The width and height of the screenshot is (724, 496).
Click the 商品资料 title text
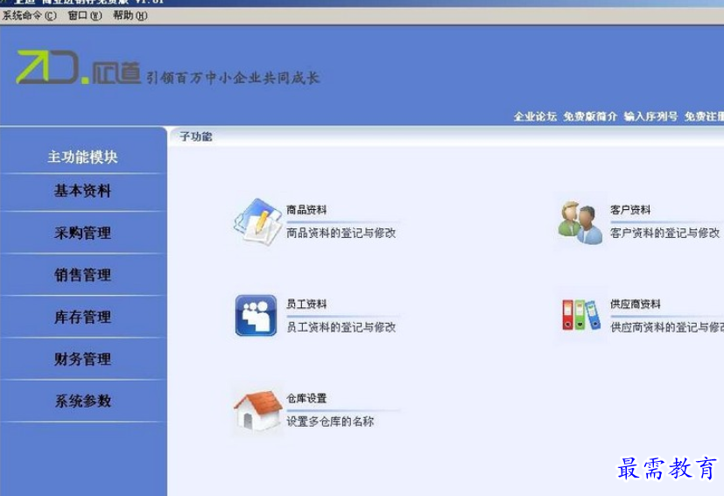(x=306, y=210)
